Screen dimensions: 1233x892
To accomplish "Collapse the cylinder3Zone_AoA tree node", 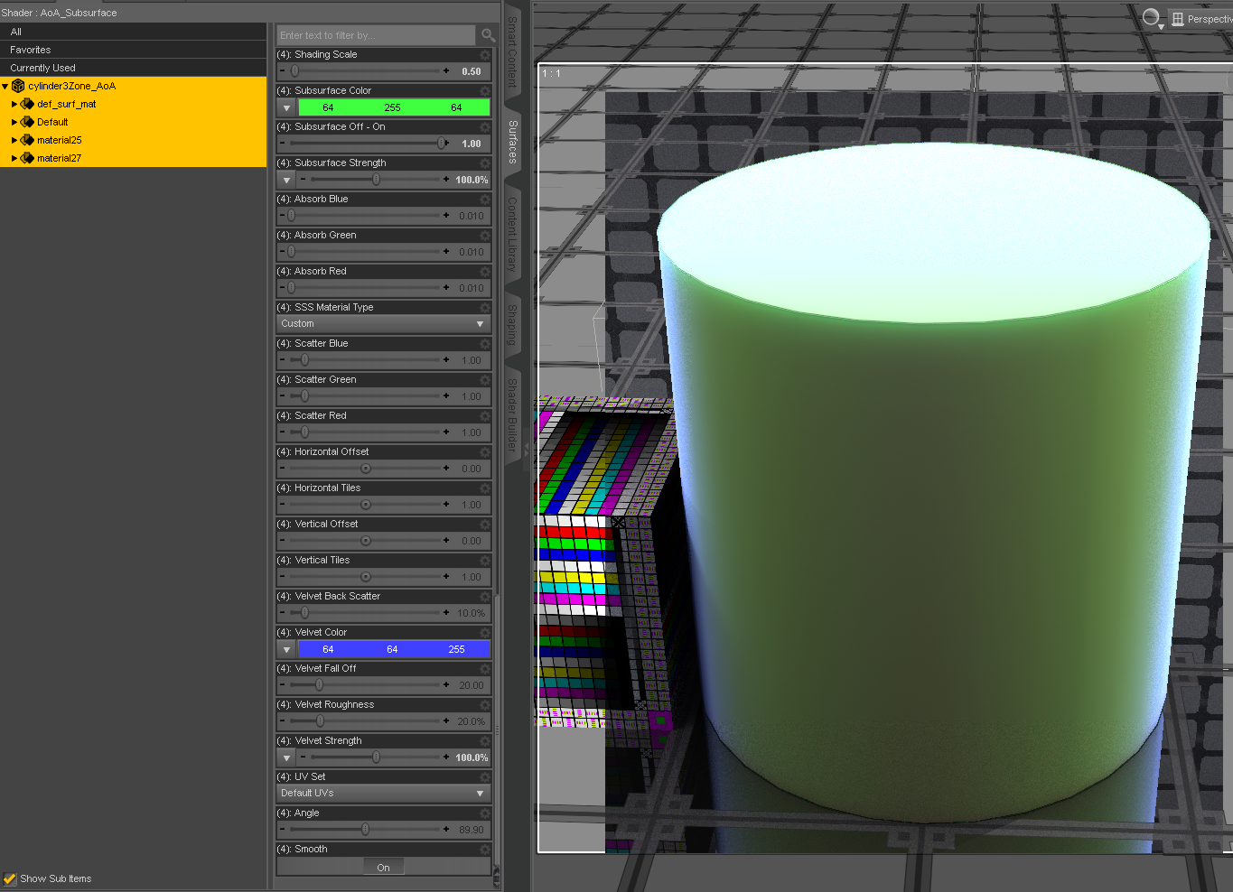I will point(5,87).
